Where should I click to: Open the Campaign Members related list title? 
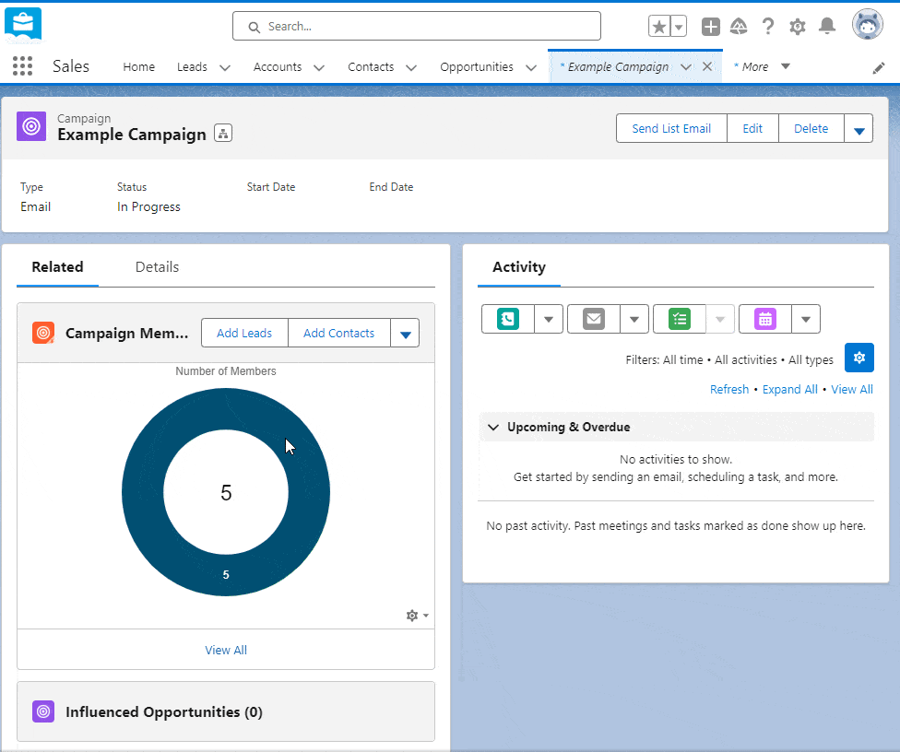pyautogui.click(x=127, y=334)
